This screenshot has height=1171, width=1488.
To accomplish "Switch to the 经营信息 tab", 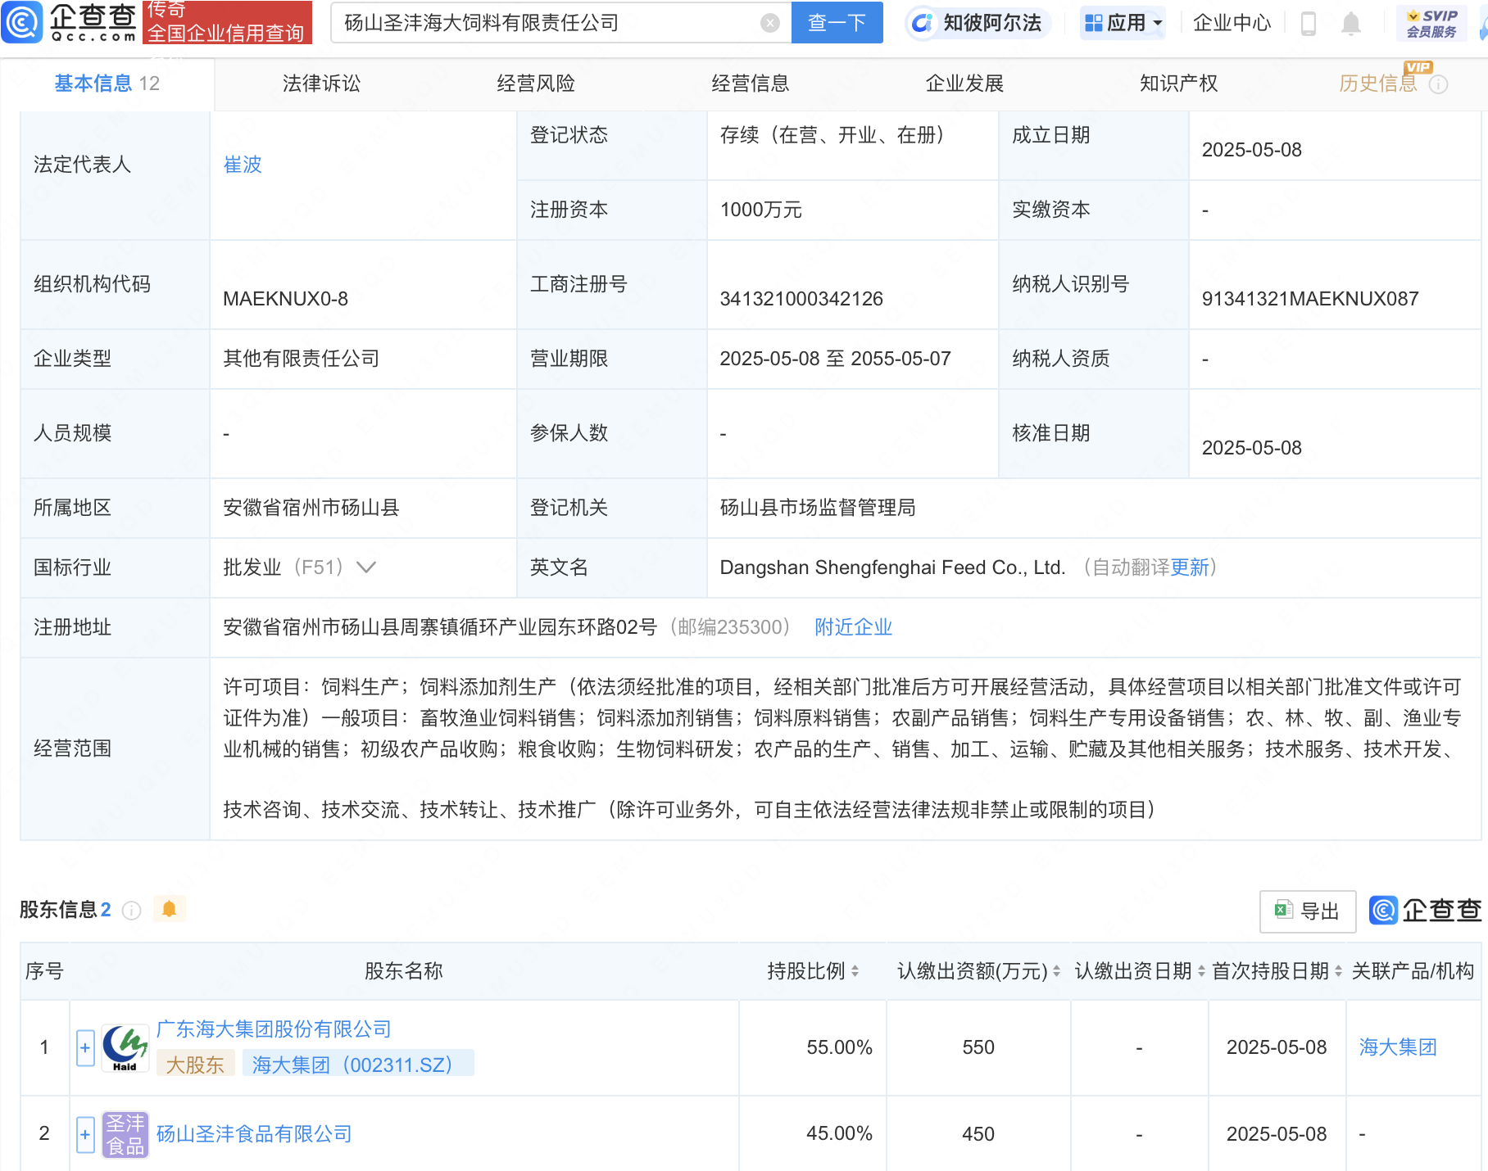I will coord(750,84).
